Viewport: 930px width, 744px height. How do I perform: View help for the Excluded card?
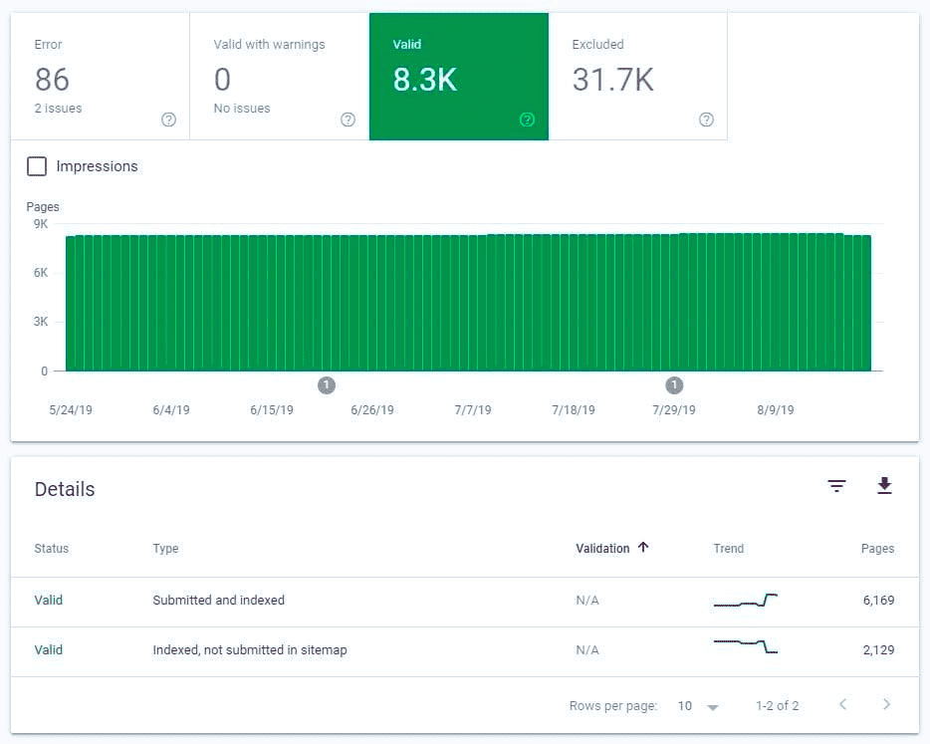tap(706, 119)
